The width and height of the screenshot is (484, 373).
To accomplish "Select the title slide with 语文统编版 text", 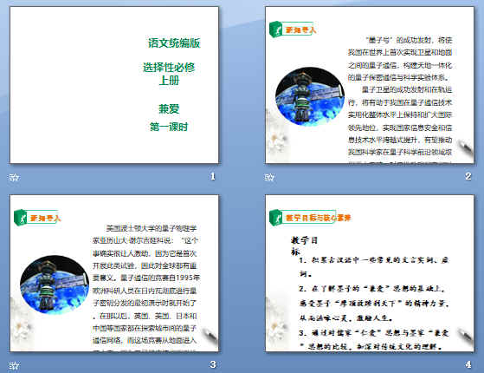I will click(114, 85).
